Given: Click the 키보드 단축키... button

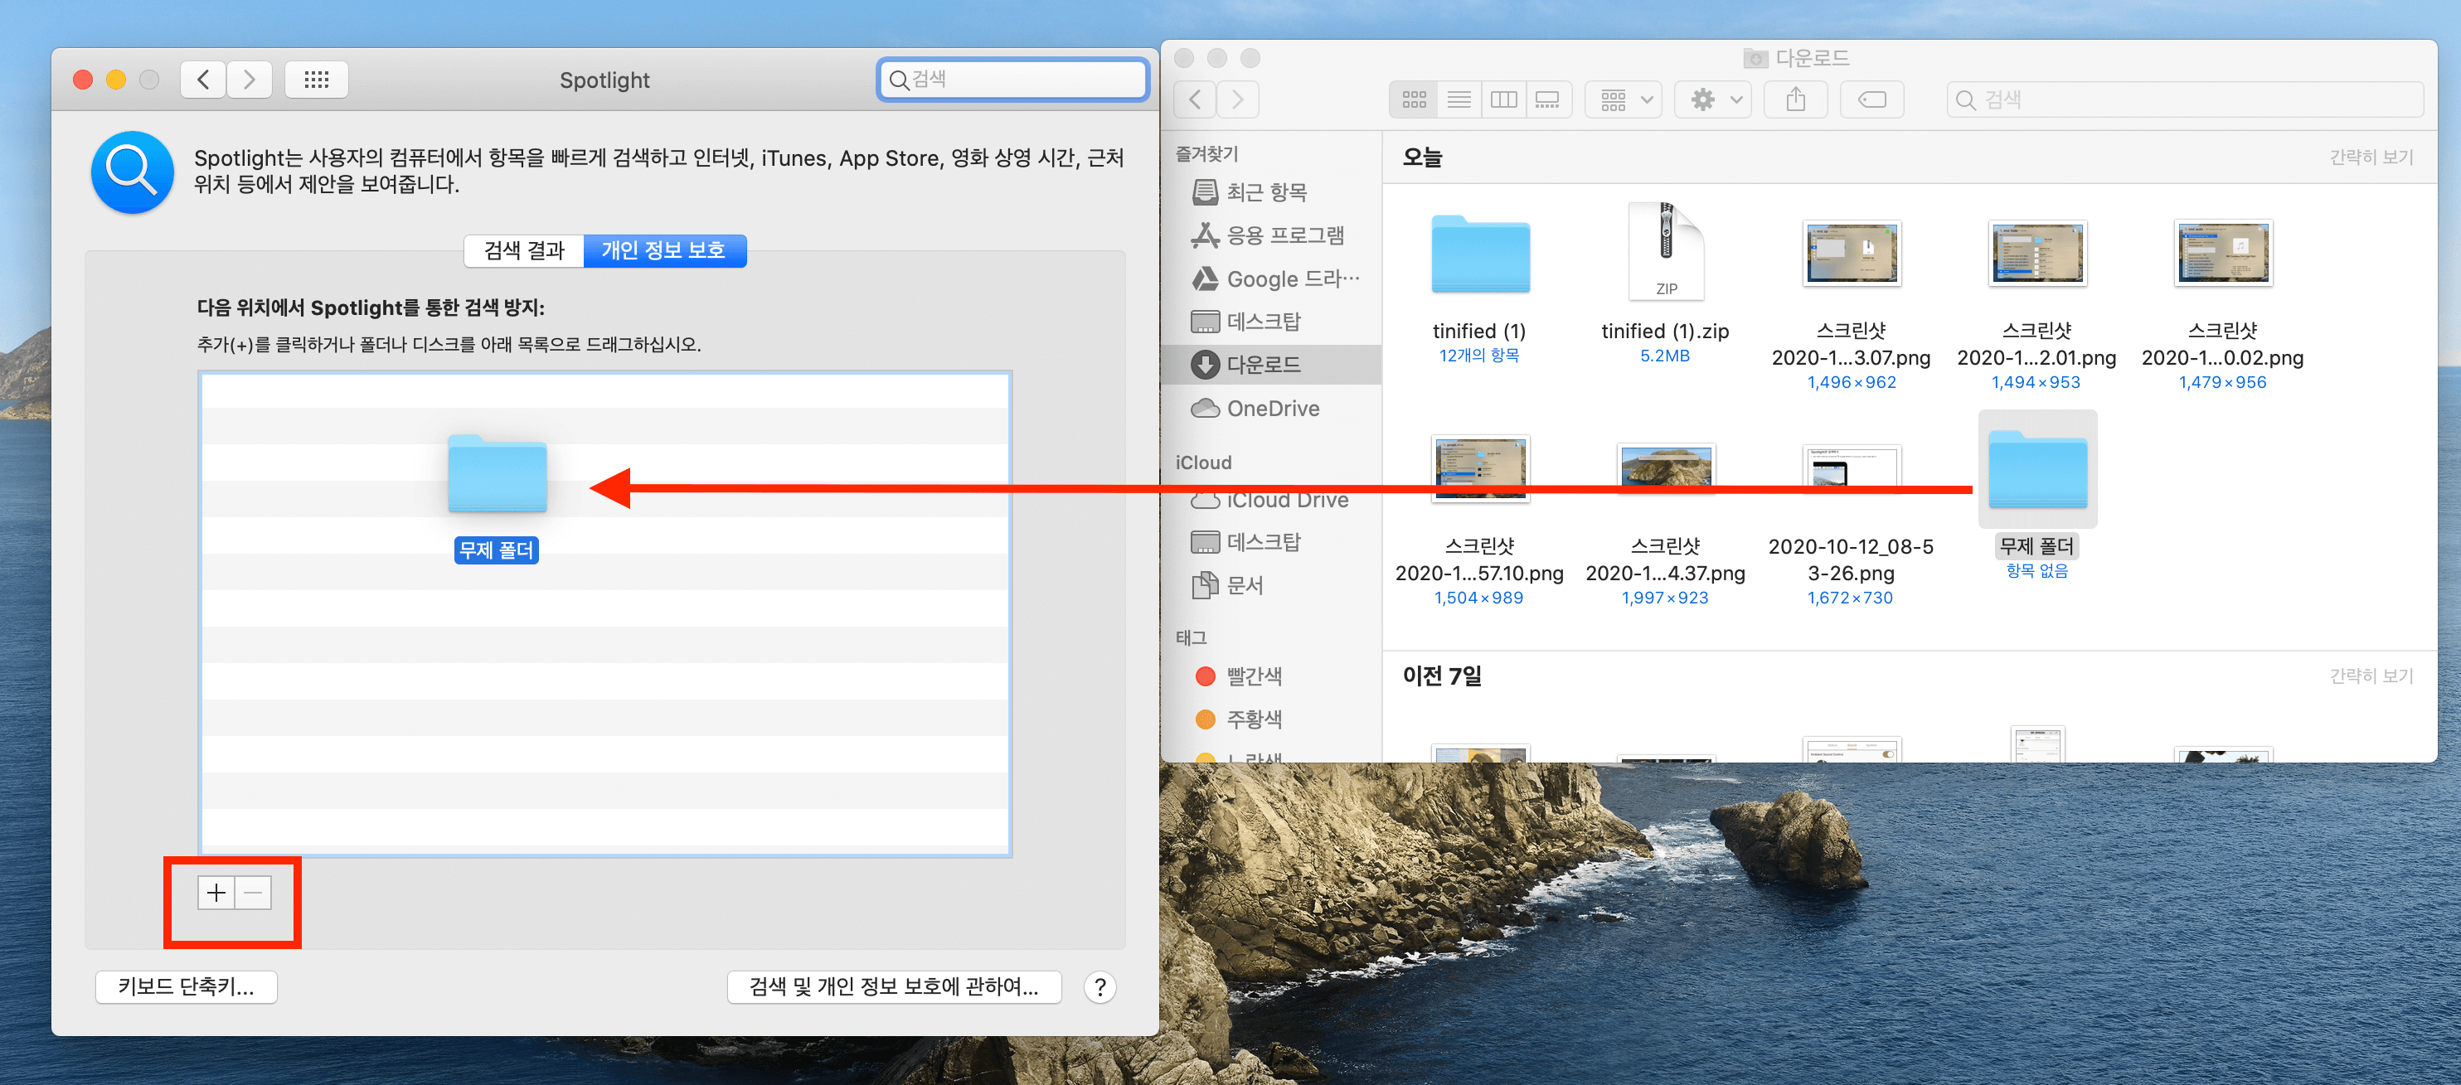Looking at the screenshot, I should click(187, 986).
